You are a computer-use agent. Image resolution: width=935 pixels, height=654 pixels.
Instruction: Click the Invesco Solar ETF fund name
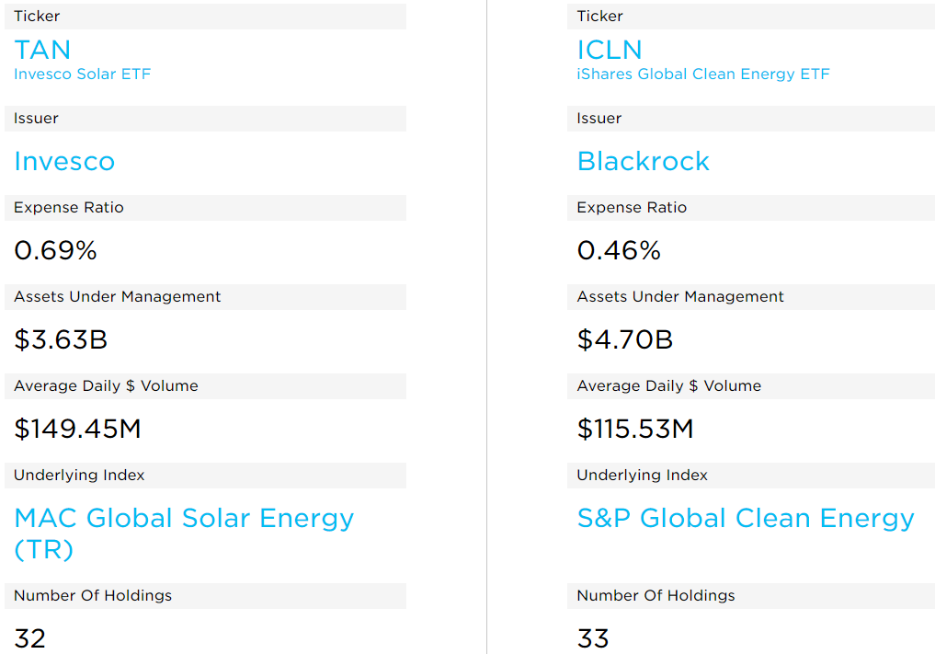point(82,75)
